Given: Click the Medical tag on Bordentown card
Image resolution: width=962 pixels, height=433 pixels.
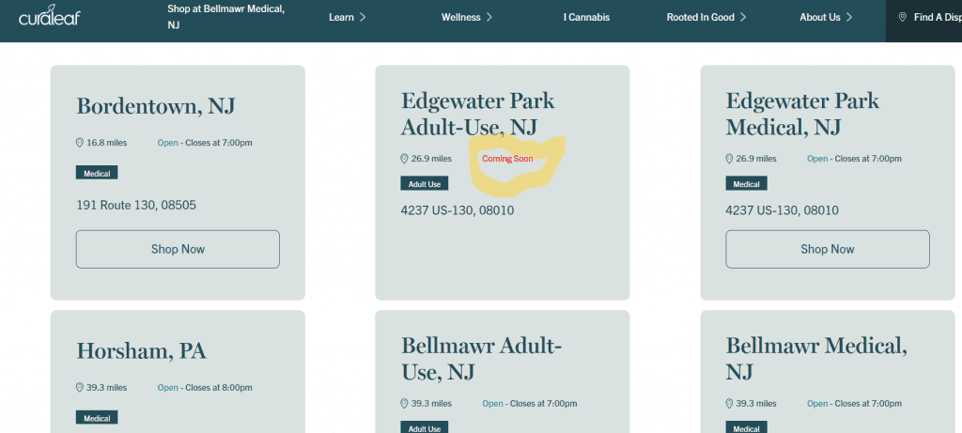Looking at the screenshot, I should pyautogui.click(x=97, y=173).
